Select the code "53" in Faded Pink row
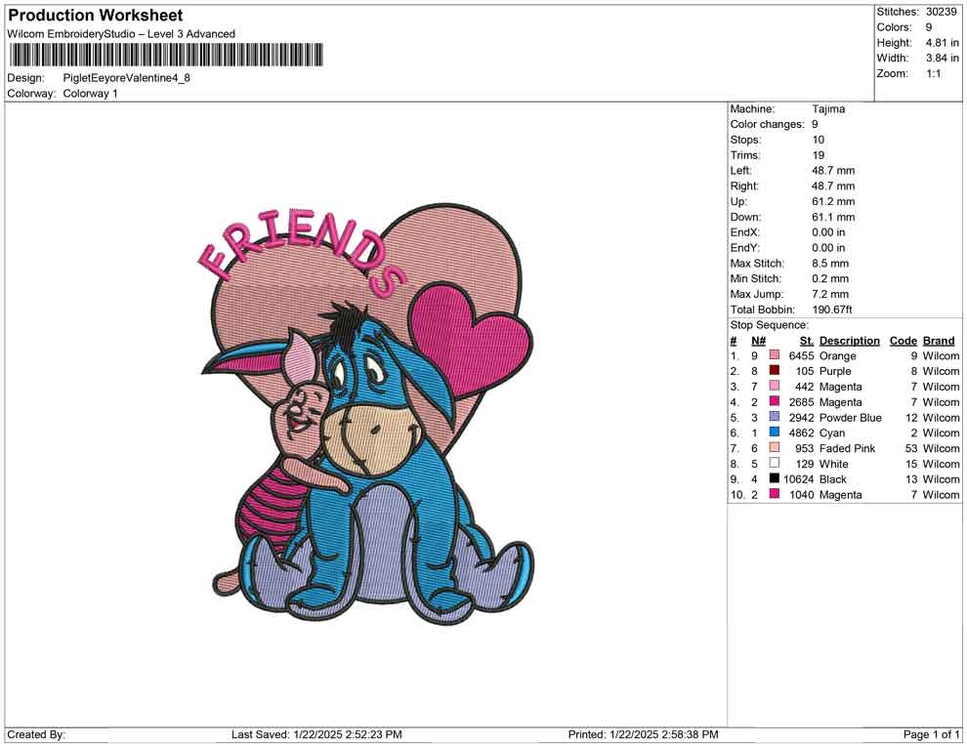 911,448
